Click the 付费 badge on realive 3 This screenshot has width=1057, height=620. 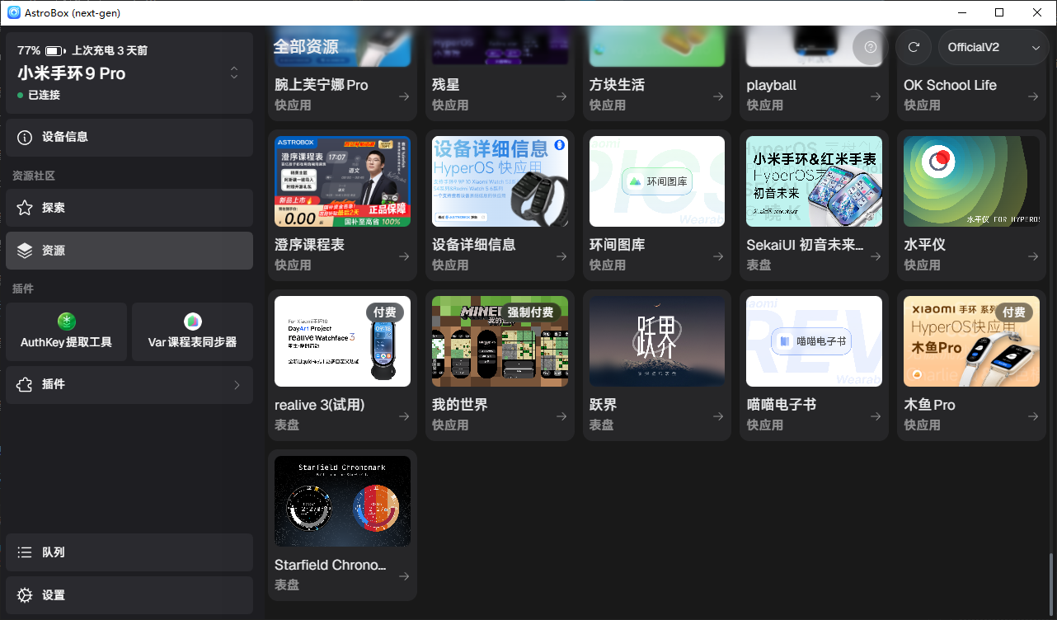(385, 312)
